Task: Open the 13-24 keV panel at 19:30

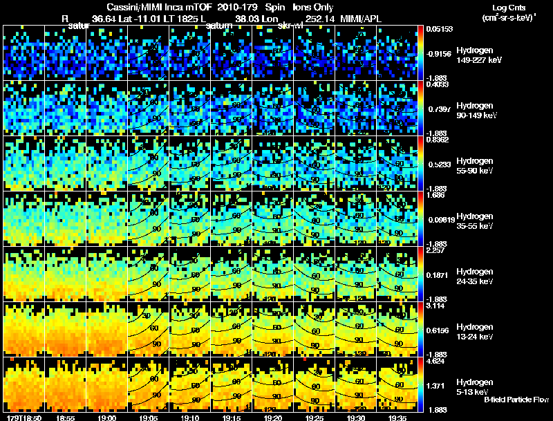Action: click(x=355, y=329)
